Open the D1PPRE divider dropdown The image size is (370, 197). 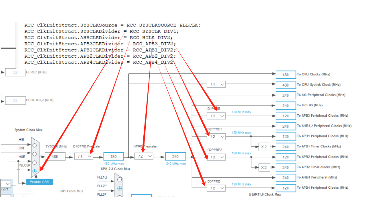[216, 116]
